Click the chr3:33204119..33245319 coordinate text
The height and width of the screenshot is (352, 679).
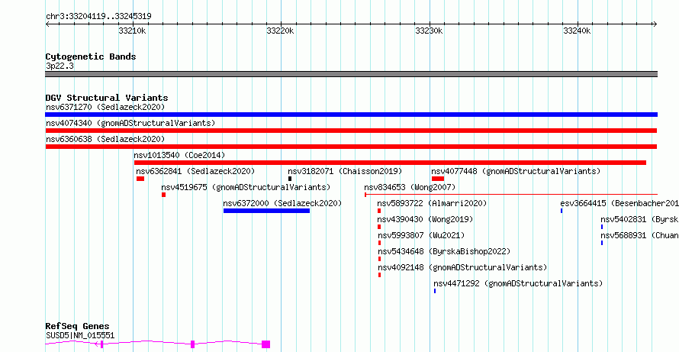click(98, 17)
